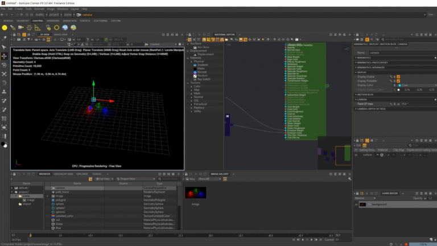Click the pause rendering icon in 3D View

coord(28,35)
